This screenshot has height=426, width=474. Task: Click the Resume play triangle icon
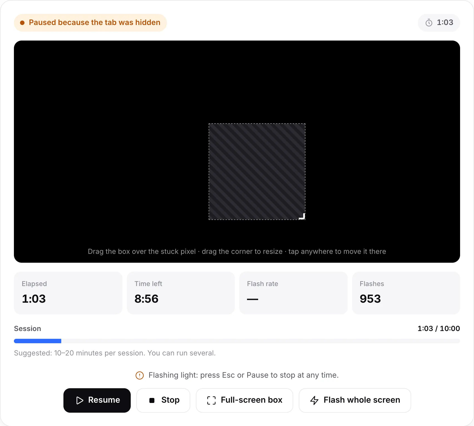point(80,400)
